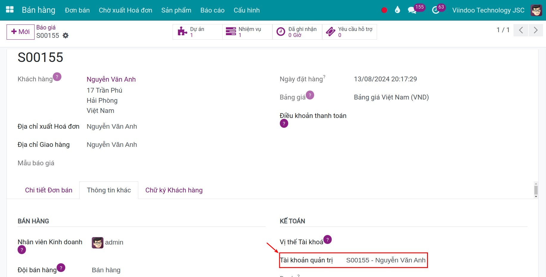Open the Cấu hình menu
Screen dimensions: 546x277
(246, 10)
